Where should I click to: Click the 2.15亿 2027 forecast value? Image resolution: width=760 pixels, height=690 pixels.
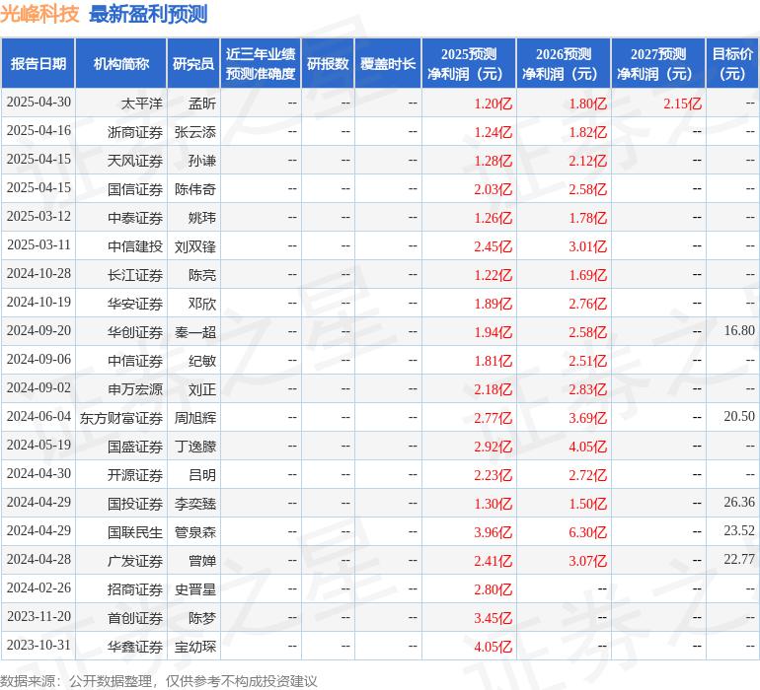point(682,103)
